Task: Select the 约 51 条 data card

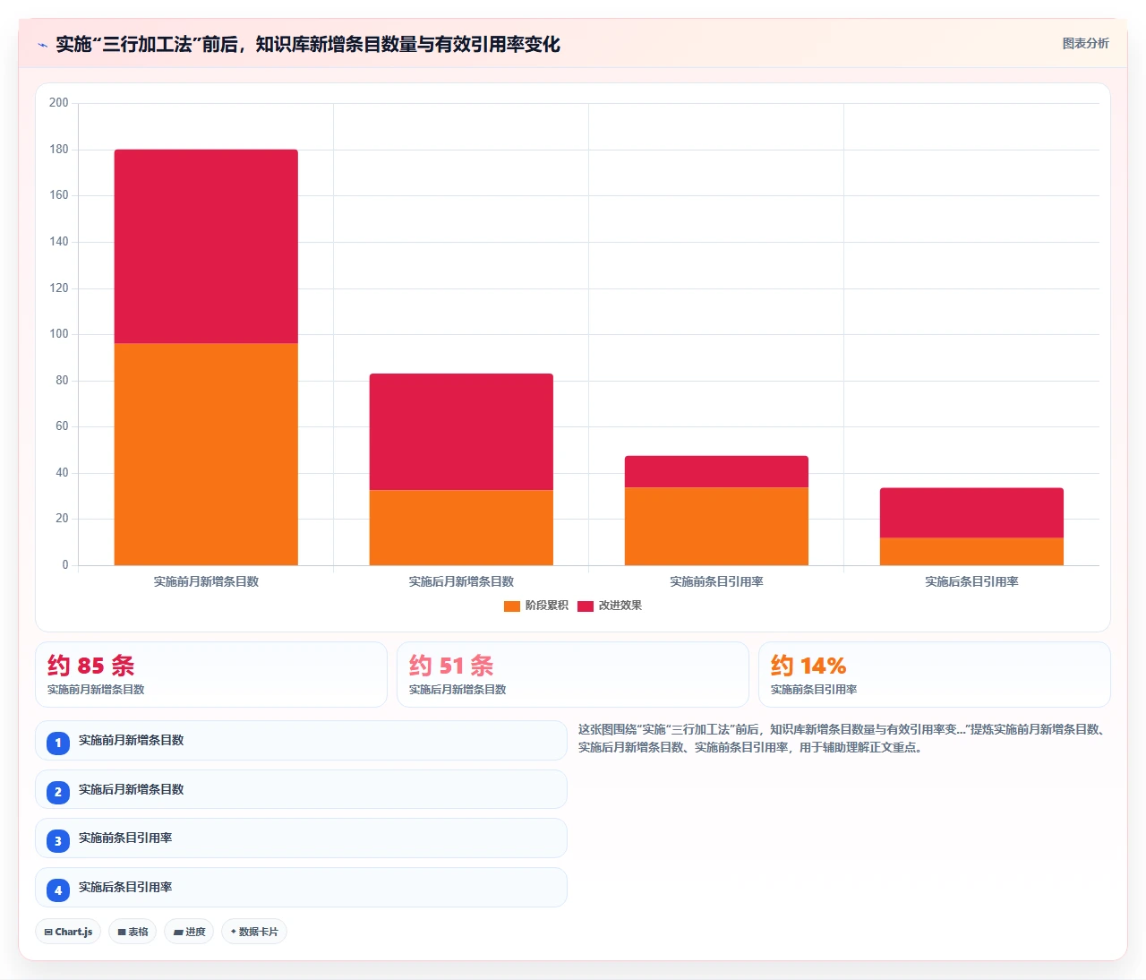Action: [x=573, y=675]
